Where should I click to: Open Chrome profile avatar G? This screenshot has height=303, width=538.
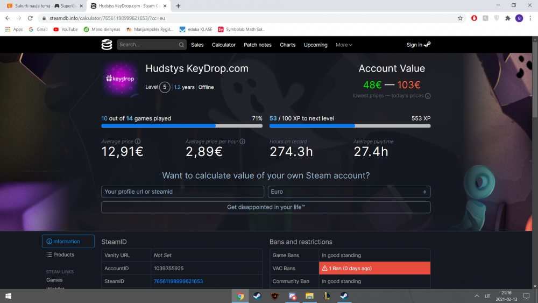tap(519, 18)
